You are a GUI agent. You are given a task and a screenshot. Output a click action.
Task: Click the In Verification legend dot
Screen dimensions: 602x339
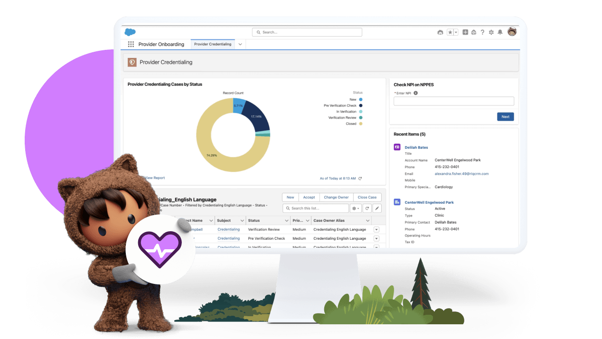click(x=360, y=112)
